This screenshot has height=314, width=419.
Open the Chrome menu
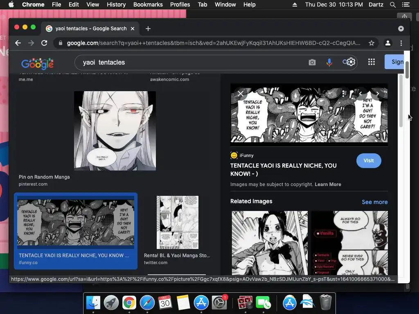point(33,4)
